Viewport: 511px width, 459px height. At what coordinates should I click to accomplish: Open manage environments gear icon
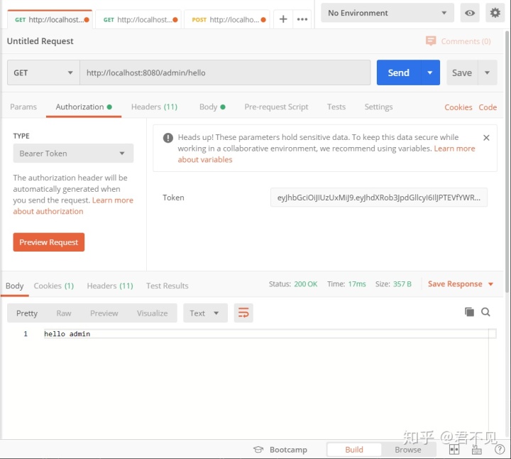tap(495, 13)
